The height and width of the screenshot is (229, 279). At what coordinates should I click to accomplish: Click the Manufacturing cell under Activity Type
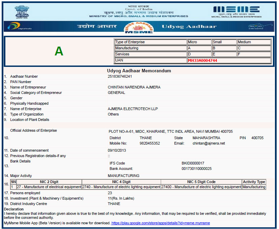pyautogui.click(x=254, y=187)
